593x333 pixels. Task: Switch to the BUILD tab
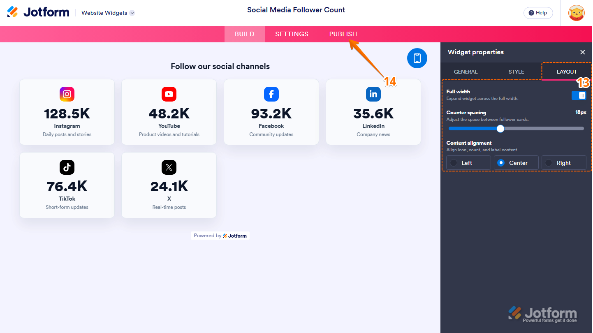245,34
